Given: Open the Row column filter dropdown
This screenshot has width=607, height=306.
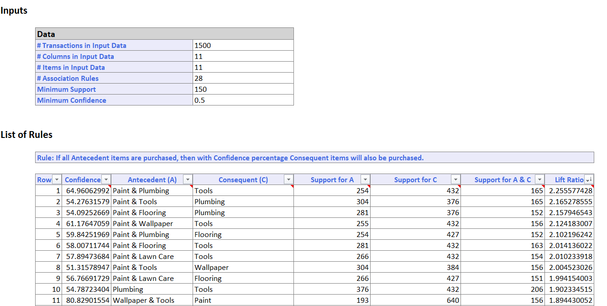Looking at the screenshot, I should 57,180.
